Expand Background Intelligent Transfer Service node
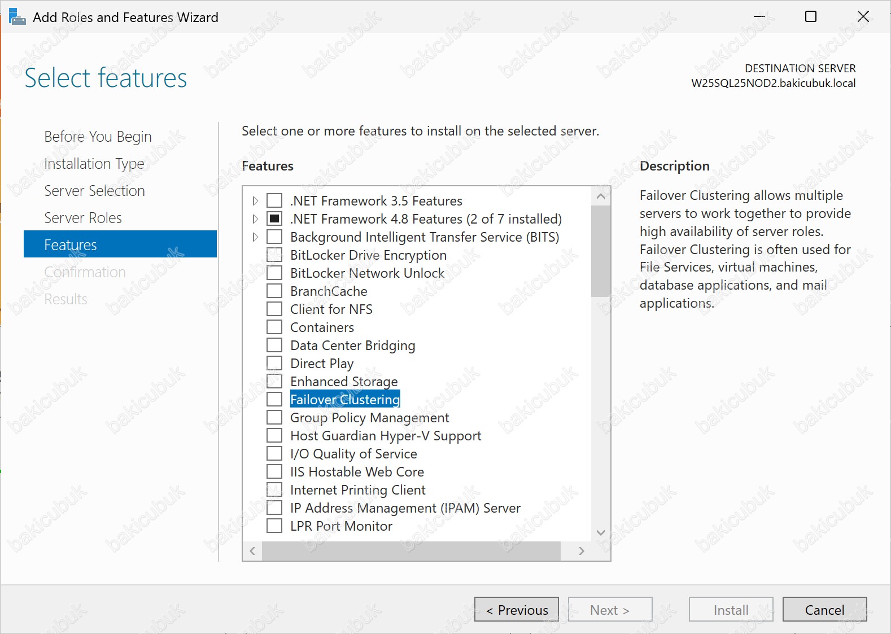The image size is (891, 634). point(255,237)
